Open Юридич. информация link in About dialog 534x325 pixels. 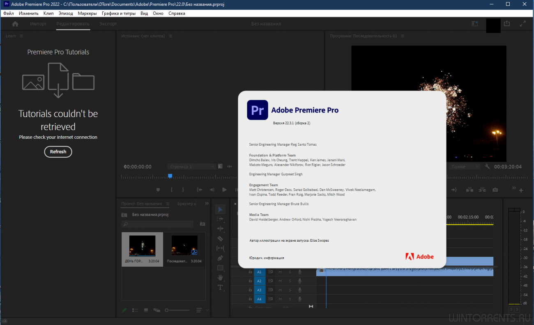[266, 258]
